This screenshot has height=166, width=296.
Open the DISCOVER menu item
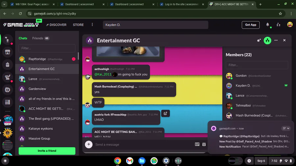[56, 25]
